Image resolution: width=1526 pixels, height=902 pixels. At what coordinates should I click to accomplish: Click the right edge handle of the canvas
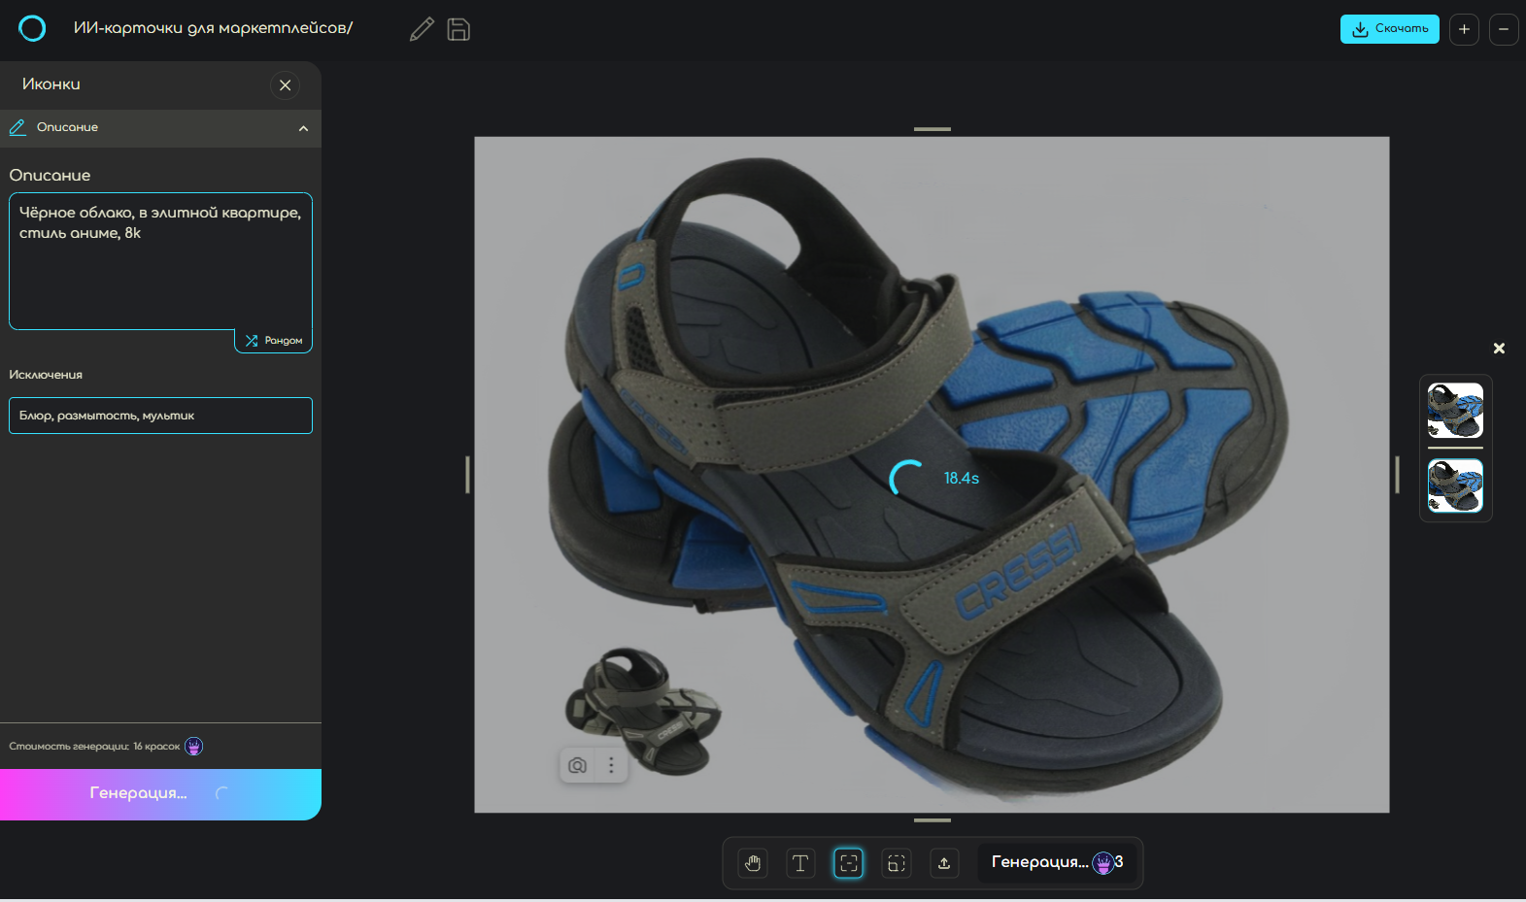1397,475
